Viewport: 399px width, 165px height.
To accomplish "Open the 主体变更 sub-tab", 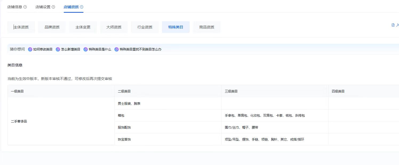I will (83, 27).
